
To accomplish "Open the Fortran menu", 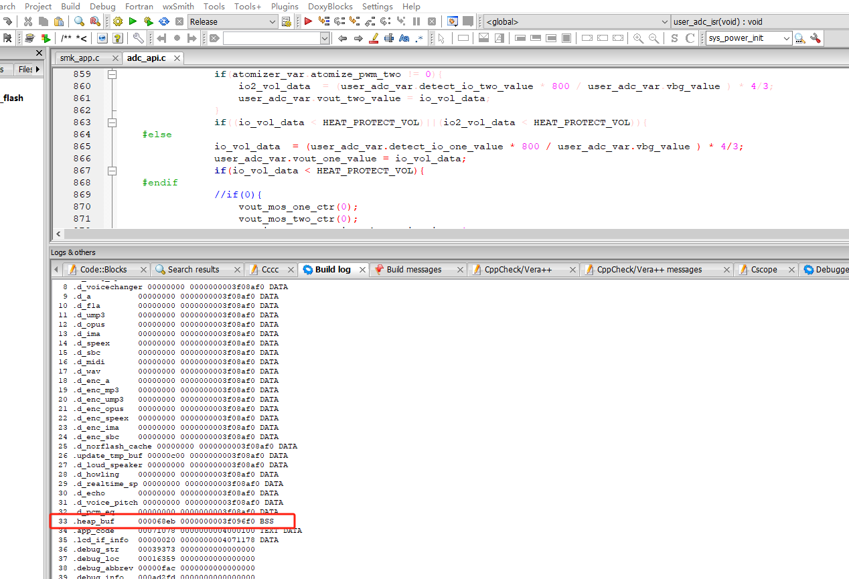I will [139, 6].
